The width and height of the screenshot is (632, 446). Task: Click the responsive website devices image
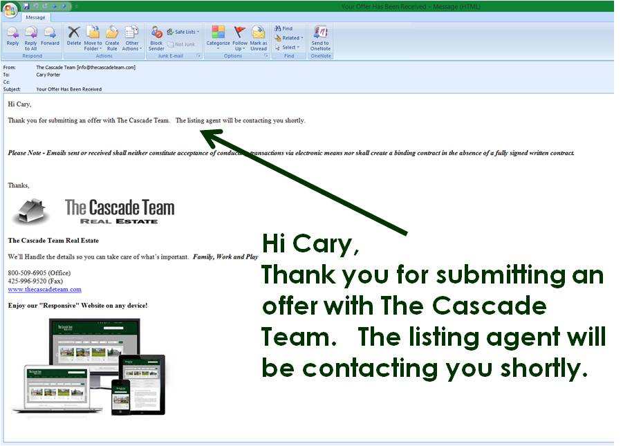(89, 366)
